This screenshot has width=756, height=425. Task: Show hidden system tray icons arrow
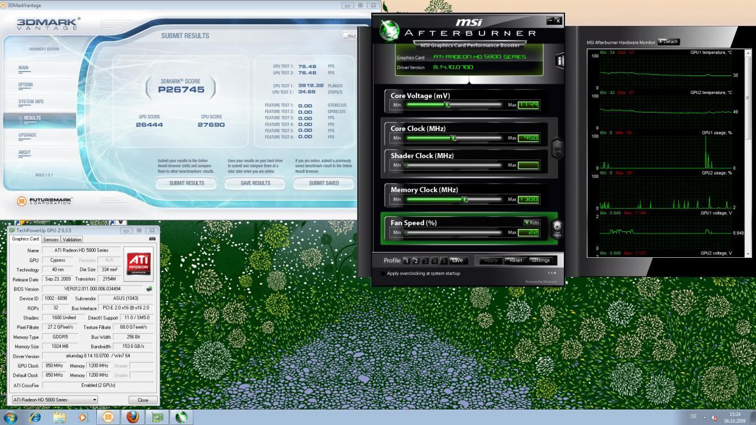tap(704, 417)
